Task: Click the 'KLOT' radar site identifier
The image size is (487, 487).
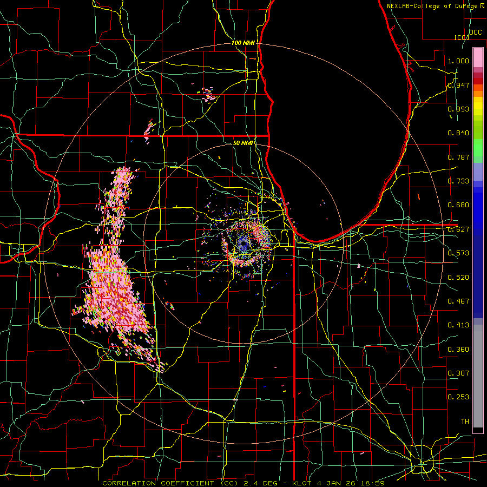Action: pos(301,483)
